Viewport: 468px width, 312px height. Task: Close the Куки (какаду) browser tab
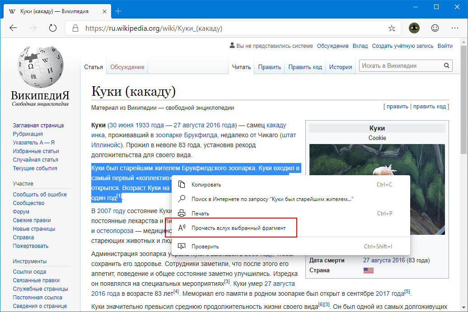[104, 12]
